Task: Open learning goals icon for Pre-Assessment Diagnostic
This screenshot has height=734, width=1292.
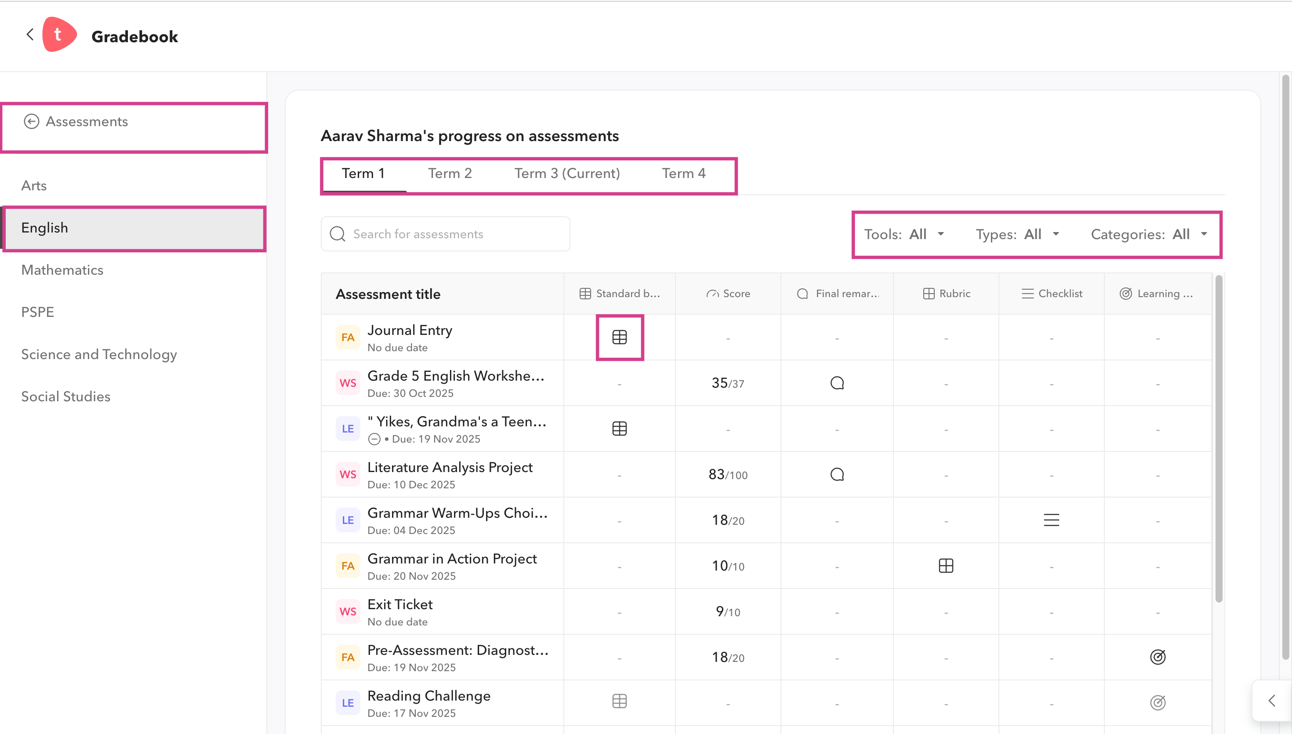Action: (1158, 657)
